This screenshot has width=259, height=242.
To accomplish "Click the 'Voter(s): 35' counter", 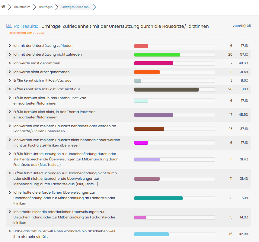I will pyautogui.click(x=241, y=26).
